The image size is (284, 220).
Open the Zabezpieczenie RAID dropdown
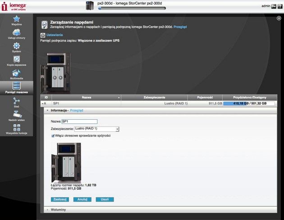97,129
